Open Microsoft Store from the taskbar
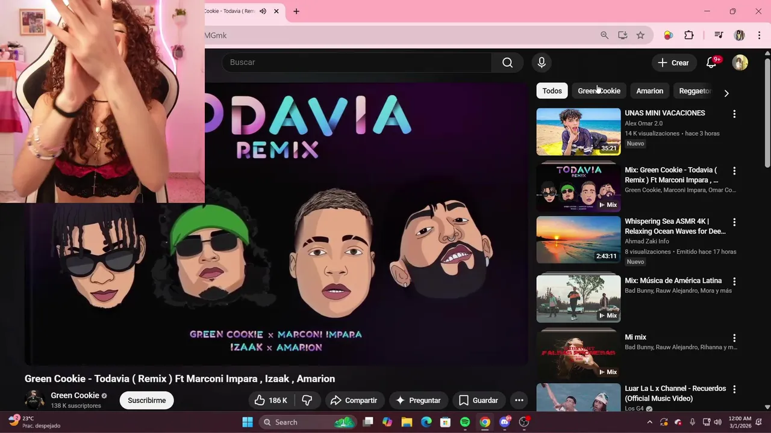The image size is (771, 433). pyautogui.click(x=445, y=422)
